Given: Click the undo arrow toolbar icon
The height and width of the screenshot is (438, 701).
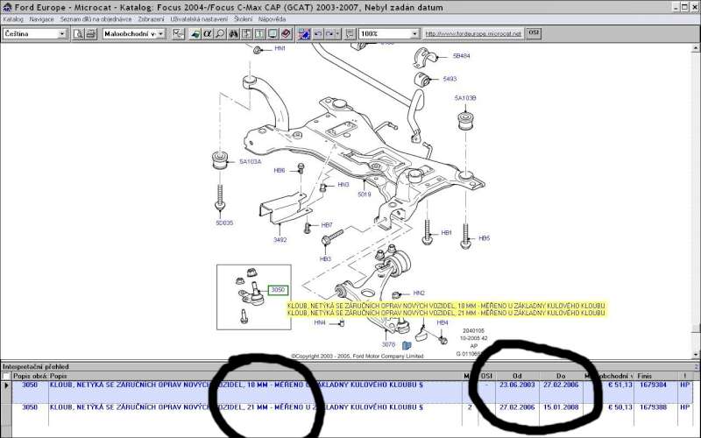Looking at the screenshot, I should (x=317, y=33).
